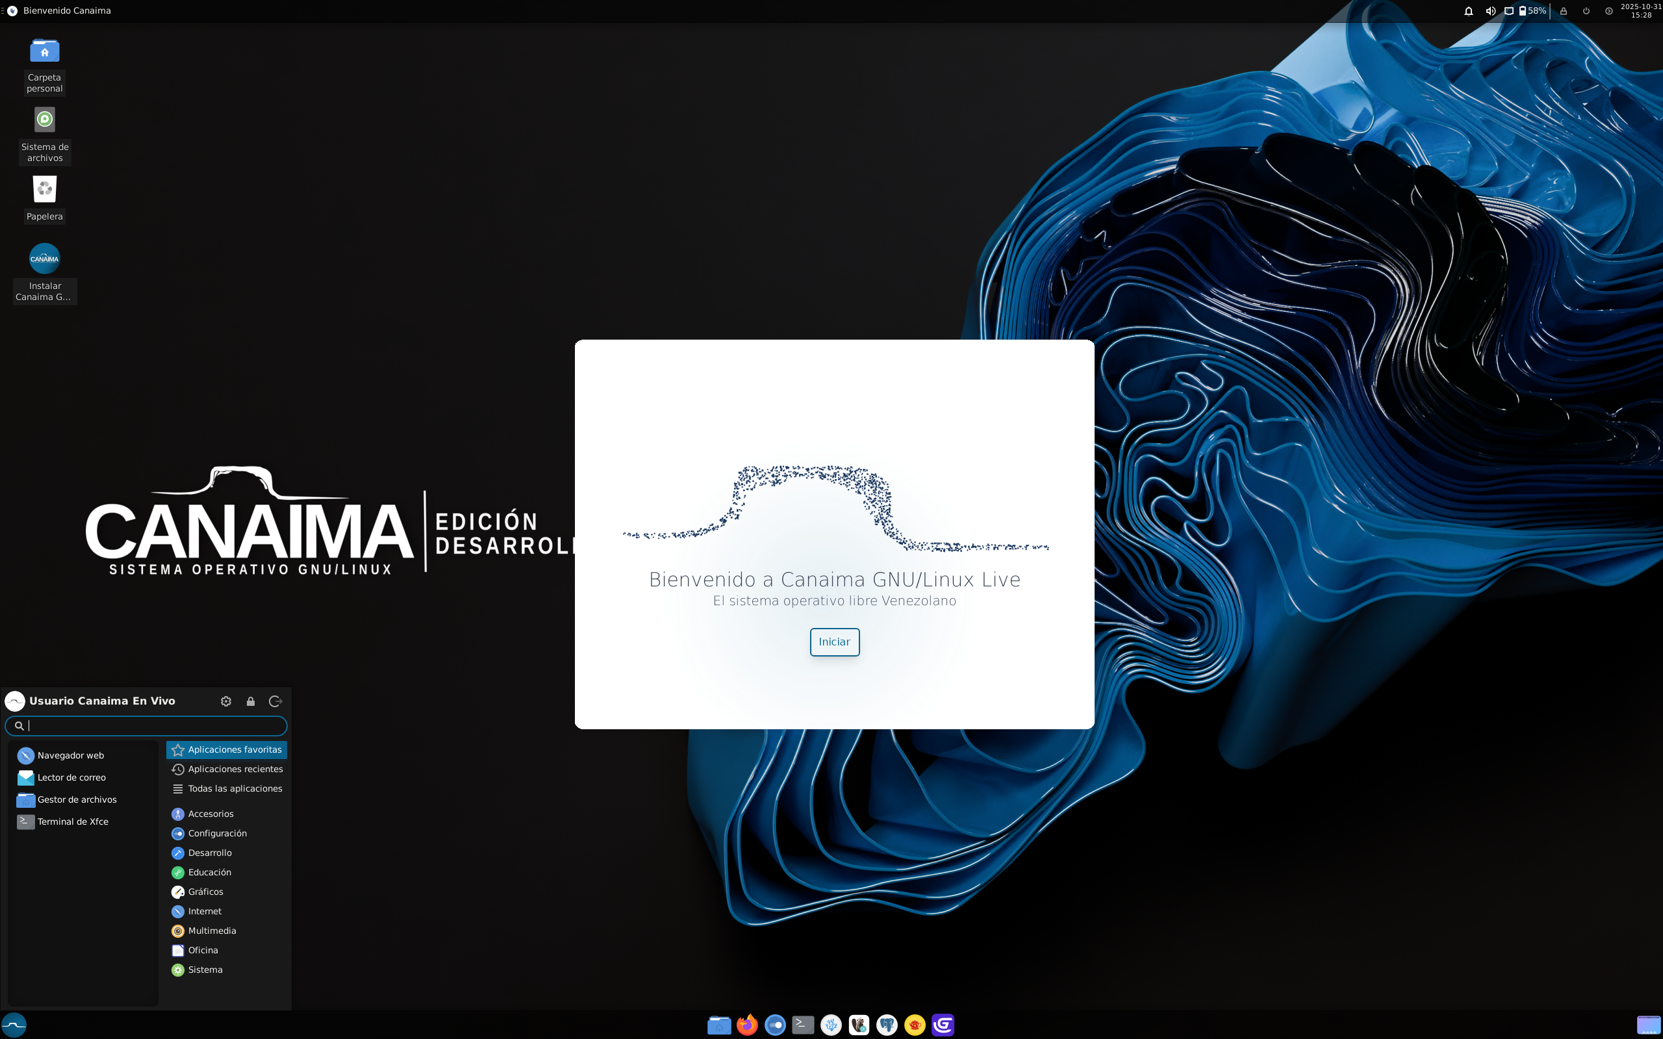Open Carpeta personal desktop icon
Screen dimensions: 1663x1039
[x=45, y=66]
